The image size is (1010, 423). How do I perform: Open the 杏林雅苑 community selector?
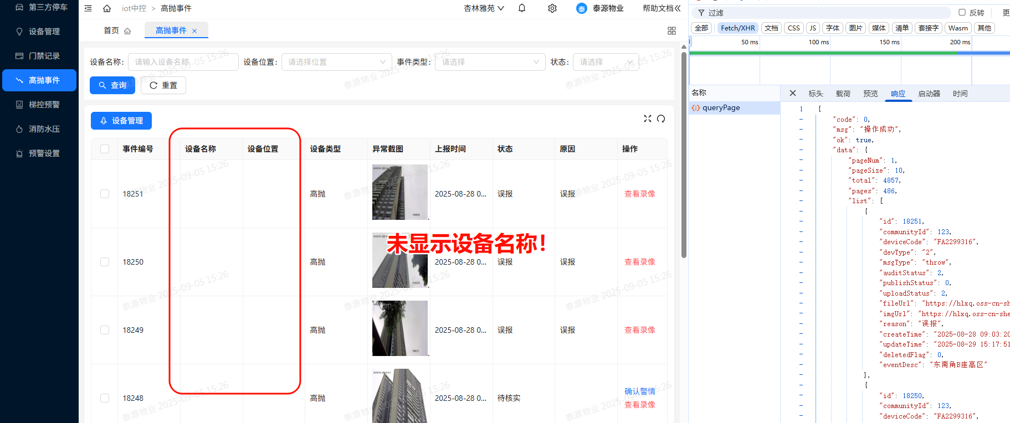coord(484,8)
